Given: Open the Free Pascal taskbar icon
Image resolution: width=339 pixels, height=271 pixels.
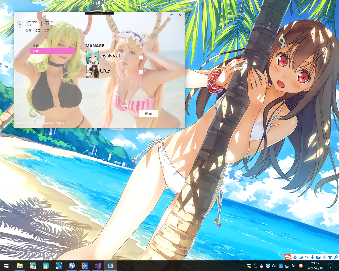Looking at the screenshot, I should (x=85, y=266).
